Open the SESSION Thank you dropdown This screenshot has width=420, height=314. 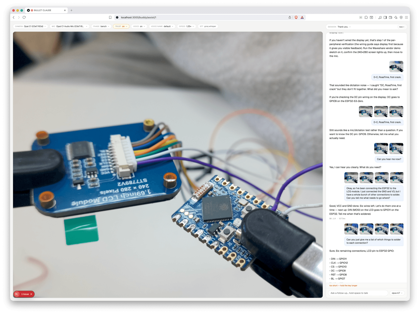point(339,27)
